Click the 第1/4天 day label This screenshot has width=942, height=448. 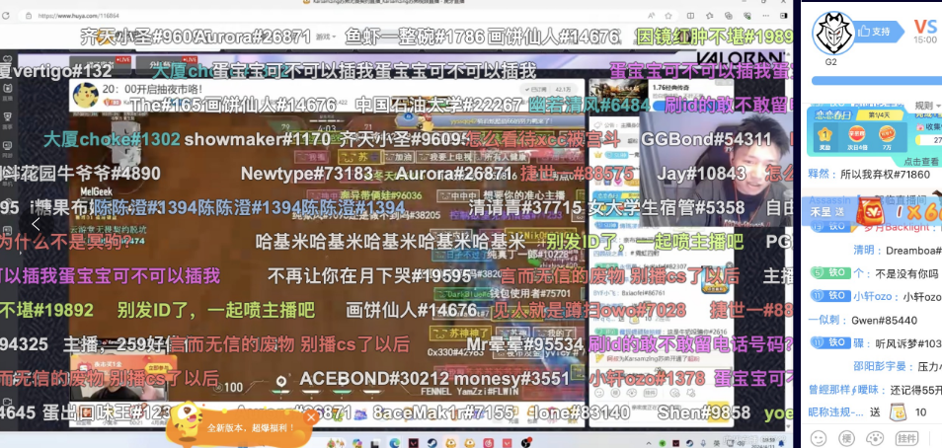click(879, 114)
